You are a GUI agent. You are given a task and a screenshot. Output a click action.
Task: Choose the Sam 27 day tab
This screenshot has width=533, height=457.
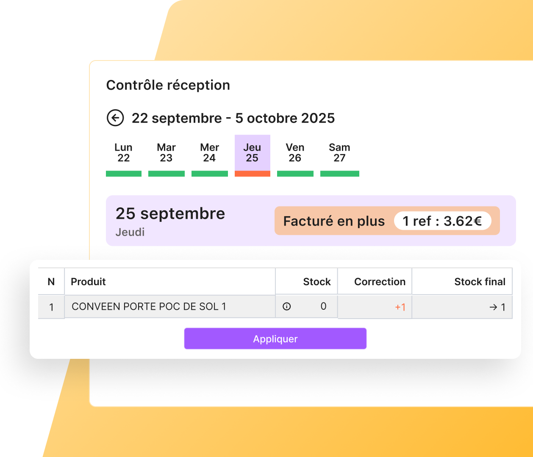pyautogui.click(x=339, y=153)
